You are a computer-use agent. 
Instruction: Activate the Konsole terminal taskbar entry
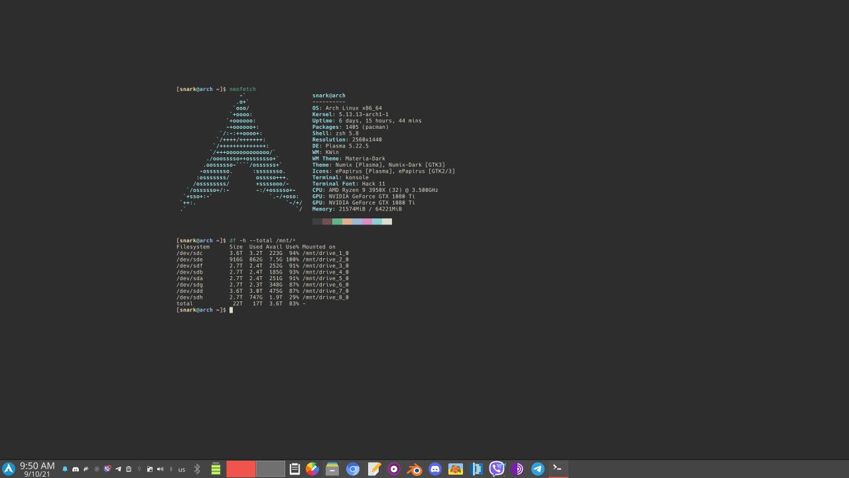558,469
